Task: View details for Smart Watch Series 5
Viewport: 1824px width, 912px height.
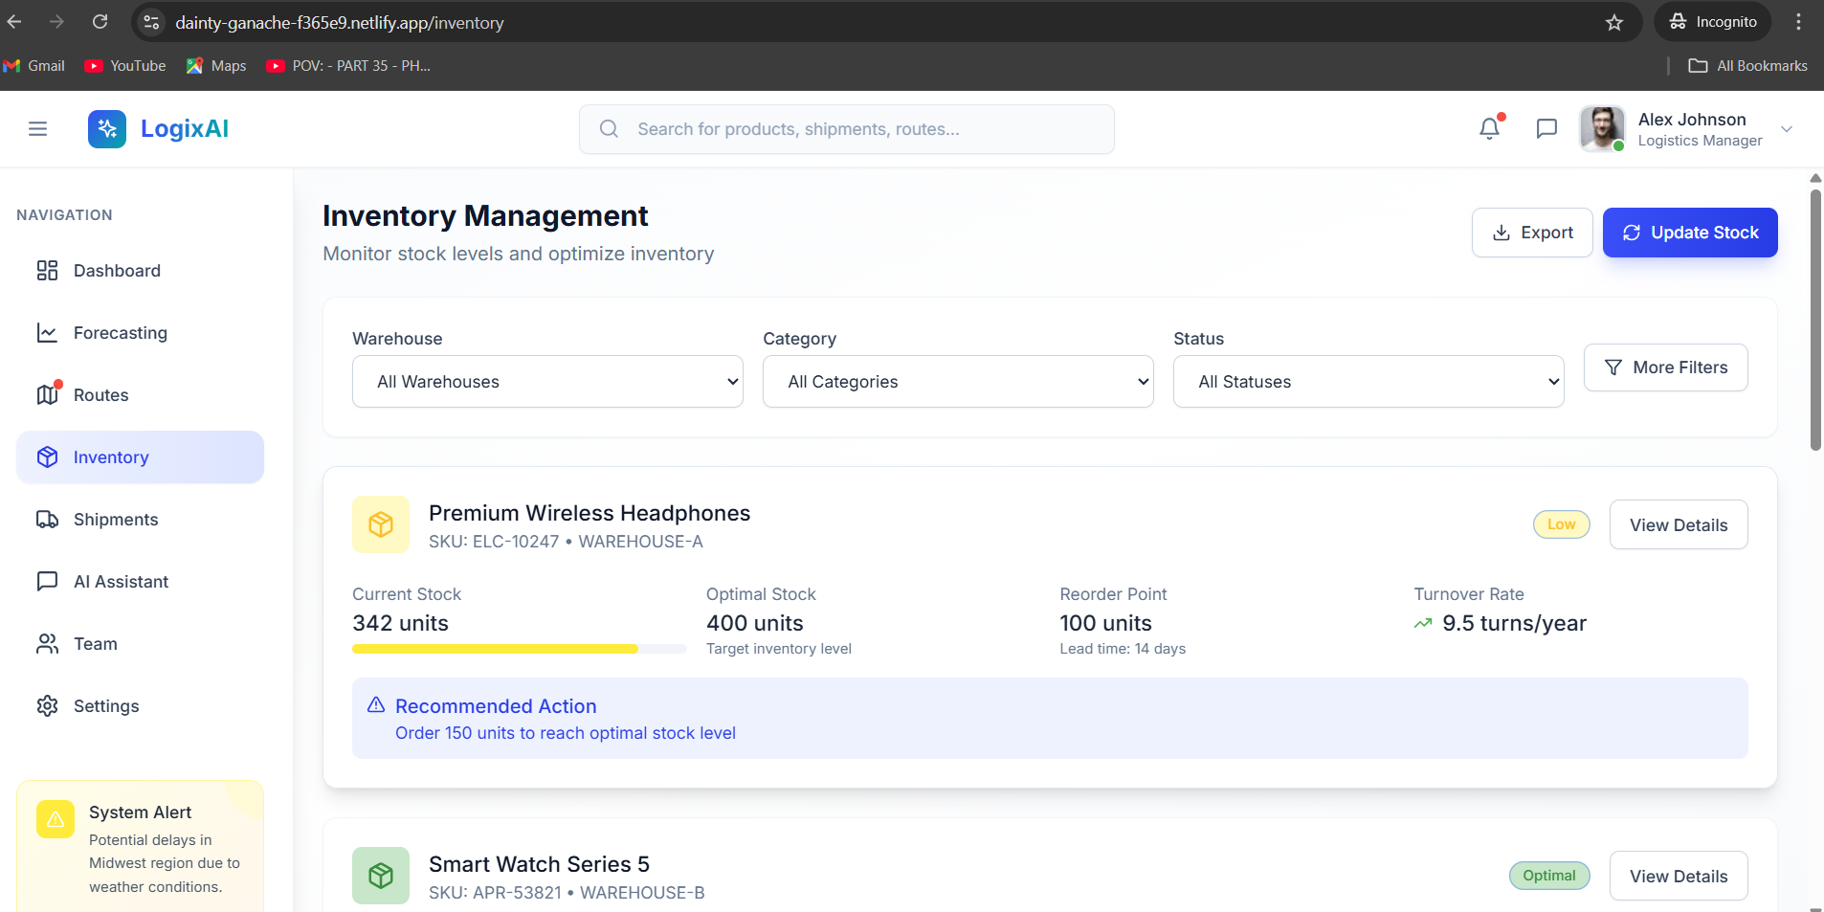Action: [x=1679, y=876]
